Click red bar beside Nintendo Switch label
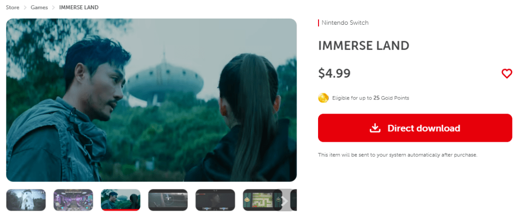Image resolution: width=526 pixels, height=217 pixels. tap(319, 23)
